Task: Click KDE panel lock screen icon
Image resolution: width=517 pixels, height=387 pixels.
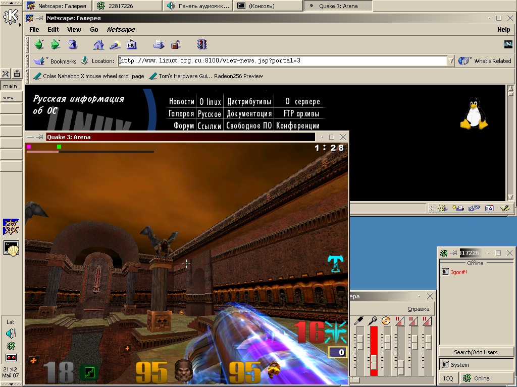Action: [17, 74]
